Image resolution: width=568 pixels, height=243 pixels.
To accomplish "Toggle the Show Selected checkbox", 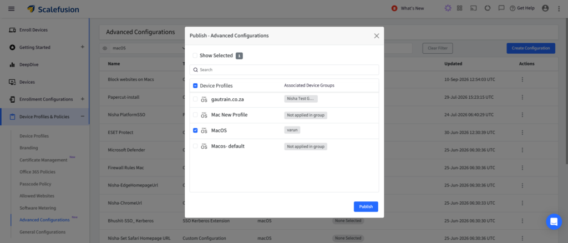I will [x=195, y=55].
